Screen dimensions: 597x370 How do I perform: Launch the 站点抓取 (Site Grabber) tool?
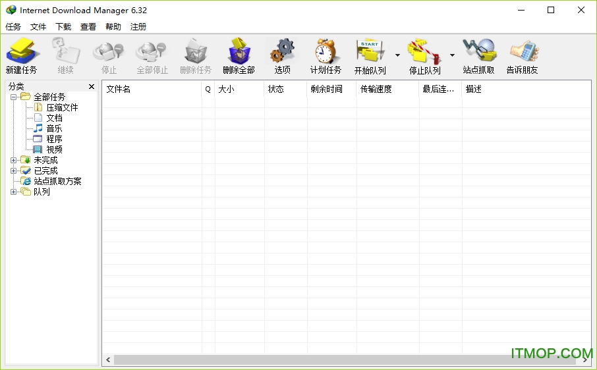pyautogui.click(x=478, y=55)
